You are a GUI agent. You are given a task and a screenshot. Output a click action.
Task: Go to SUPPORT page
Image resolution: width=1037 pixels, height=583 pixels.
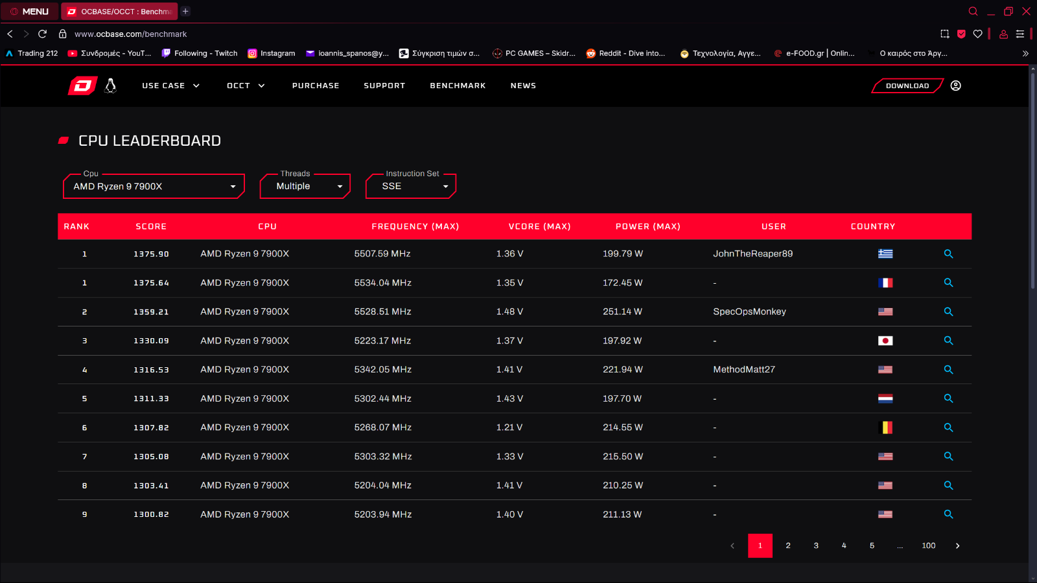pyautogui.click(x=384, y=86)
